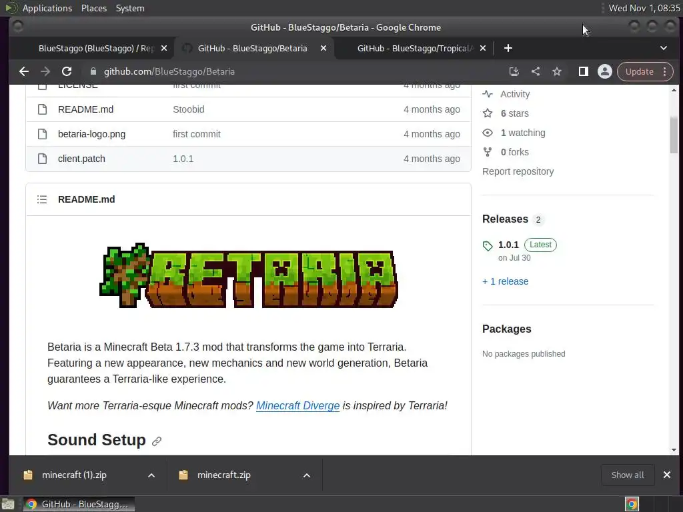The height and width of the screenshot is (512, 683).
Task: Open the Chrome profile avatar
Action: (604, 71)
